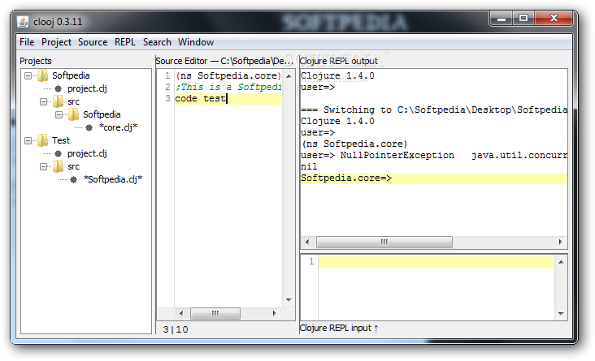
Task: Select the src label under Softpedia project
Action: click(73, 101)
